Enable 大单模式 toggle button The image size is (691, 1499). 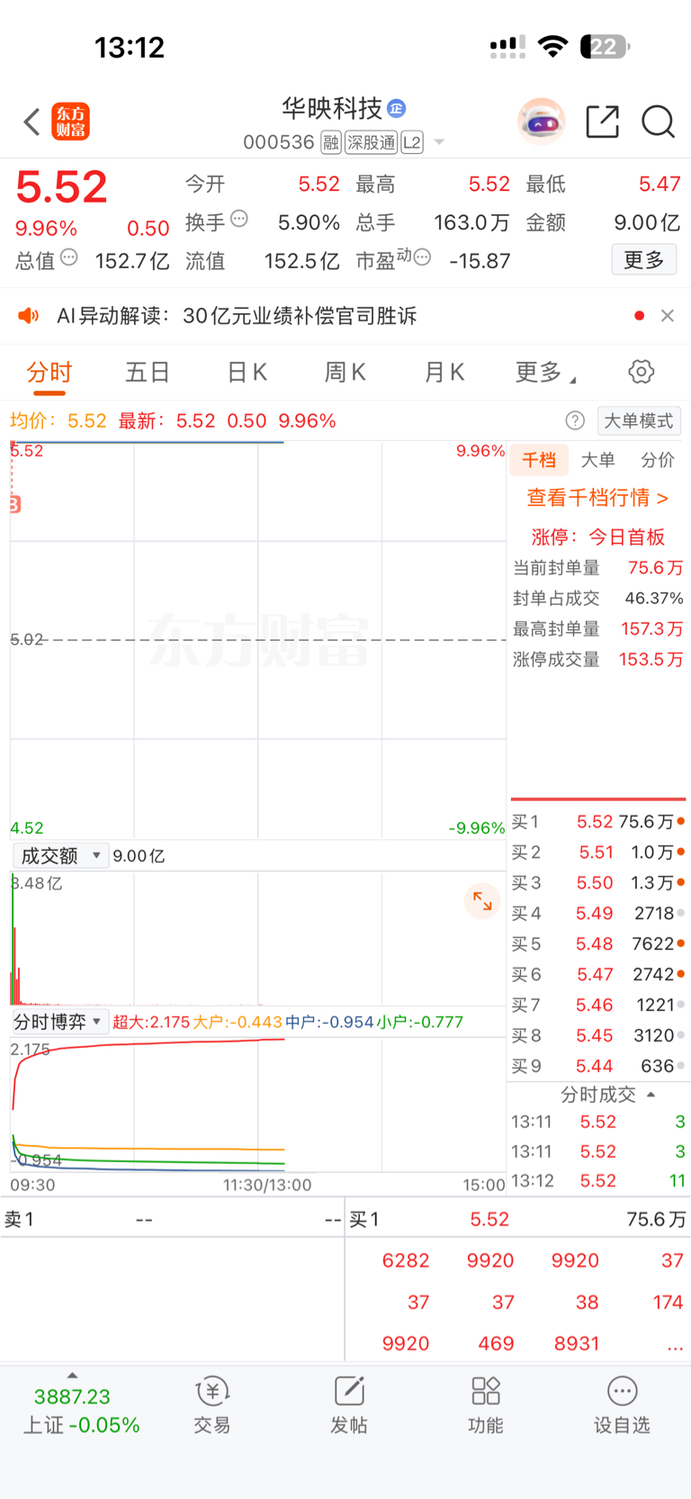[x=639, y=420]
